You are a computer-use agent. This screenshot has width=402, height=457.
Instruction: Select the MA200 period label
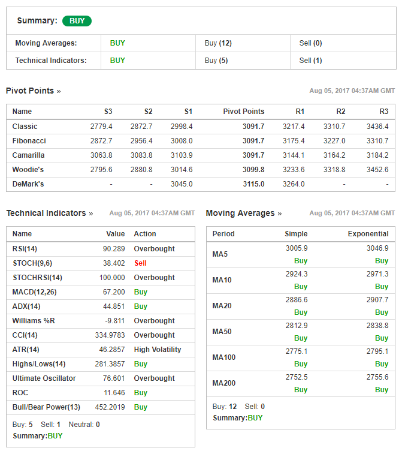click(x=223, y=383)
